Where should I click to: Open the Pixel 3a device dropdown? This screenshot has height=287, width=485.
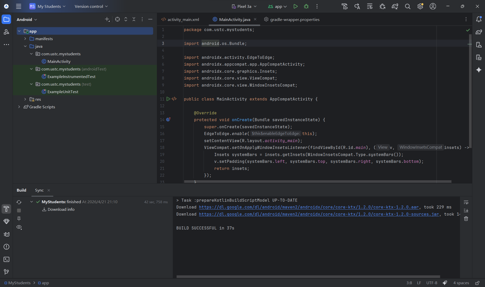click(244, 6)
